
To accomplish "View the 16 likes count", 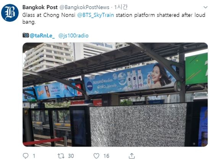I will 107,156.
